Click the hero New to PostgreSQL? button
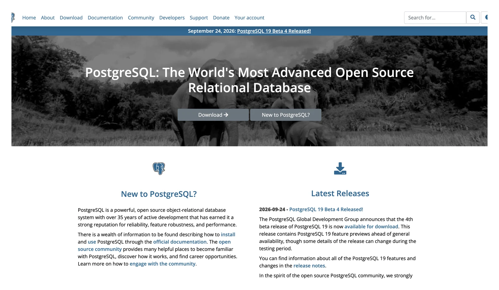Viewport: 499px width, 290px height. click(x=286, y=115)
